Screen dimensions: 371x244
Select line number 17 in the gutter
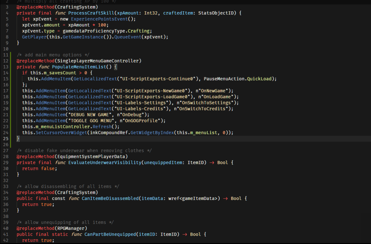pos(6,91)
